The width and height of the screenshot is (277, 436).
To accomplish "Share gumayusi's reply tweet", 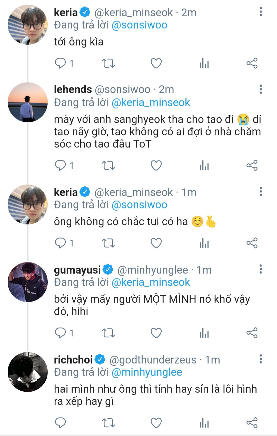I will click(x=252, y=333).
